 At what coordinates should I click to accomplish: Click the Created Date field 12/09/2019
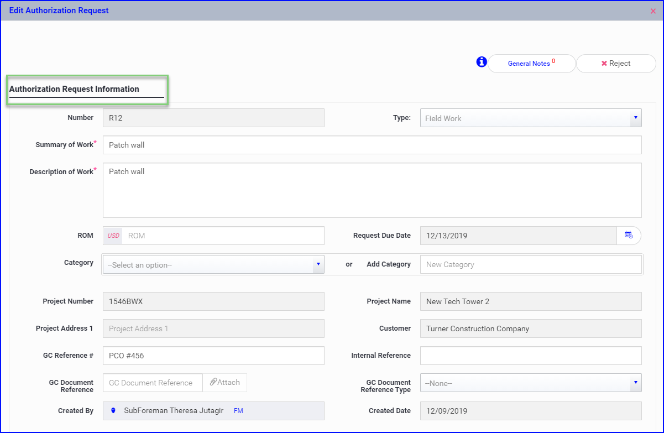(x=531, y=411)
